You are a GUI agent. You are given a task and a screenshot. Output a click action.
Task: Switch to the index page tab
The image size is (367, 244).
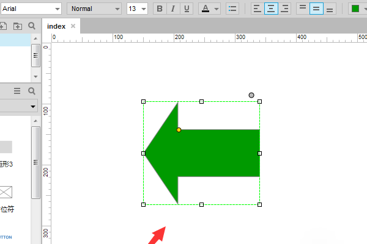point(56,26)
